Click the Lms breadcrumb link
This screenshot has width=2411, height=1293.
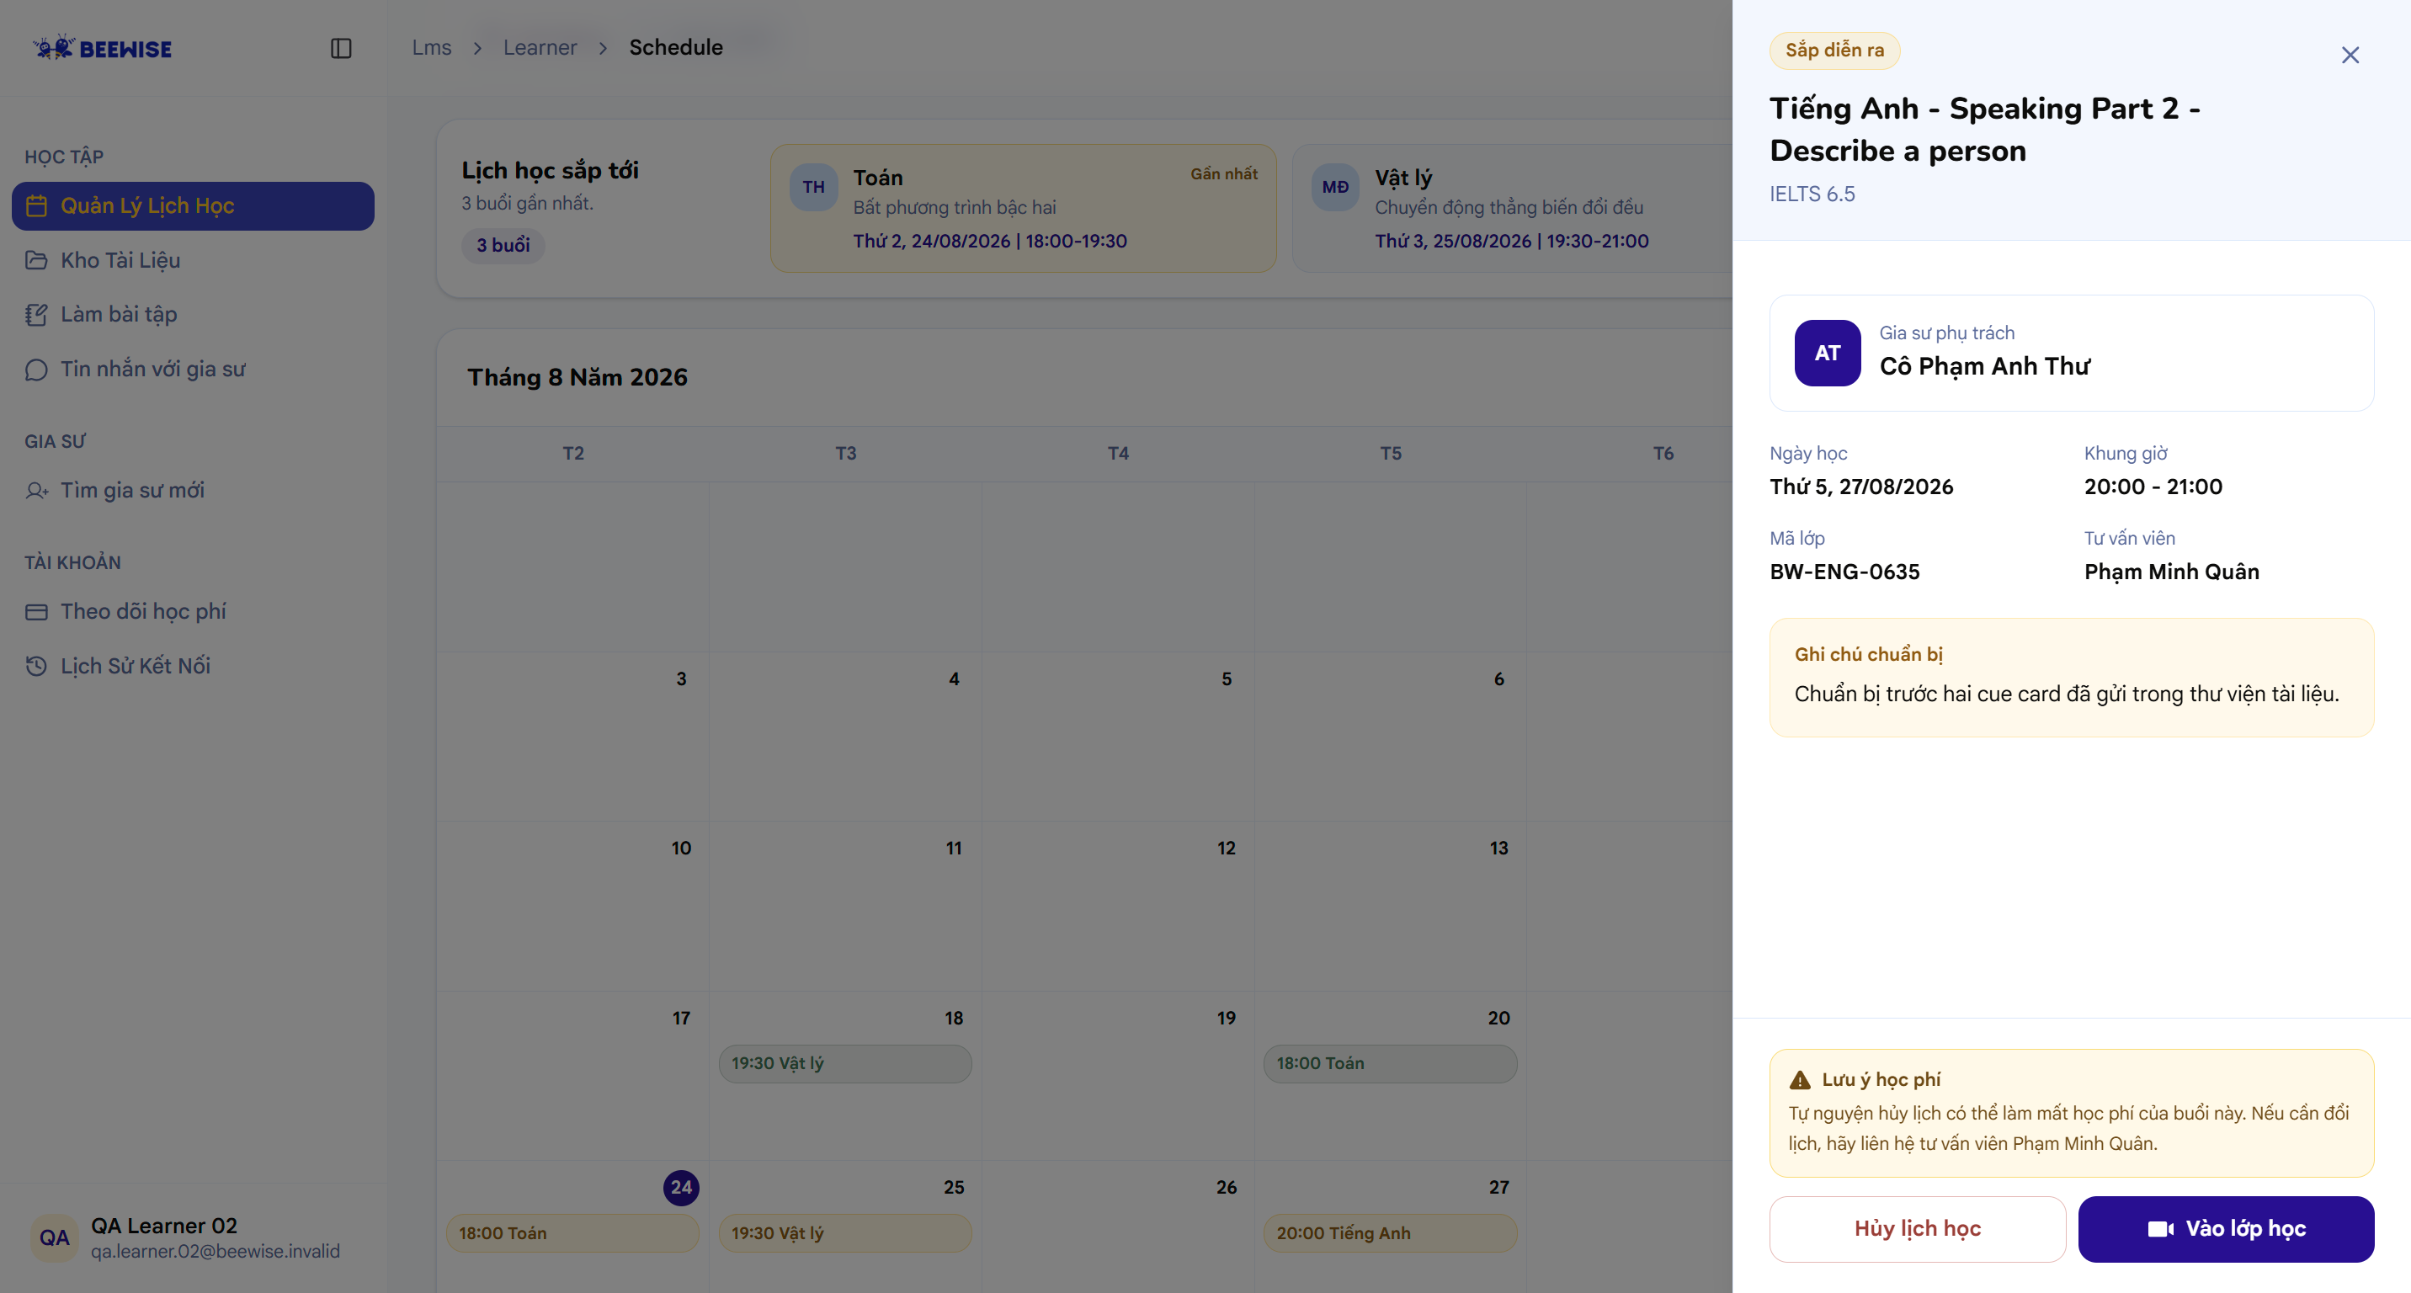pyautogui.click(x=432, y=48)
